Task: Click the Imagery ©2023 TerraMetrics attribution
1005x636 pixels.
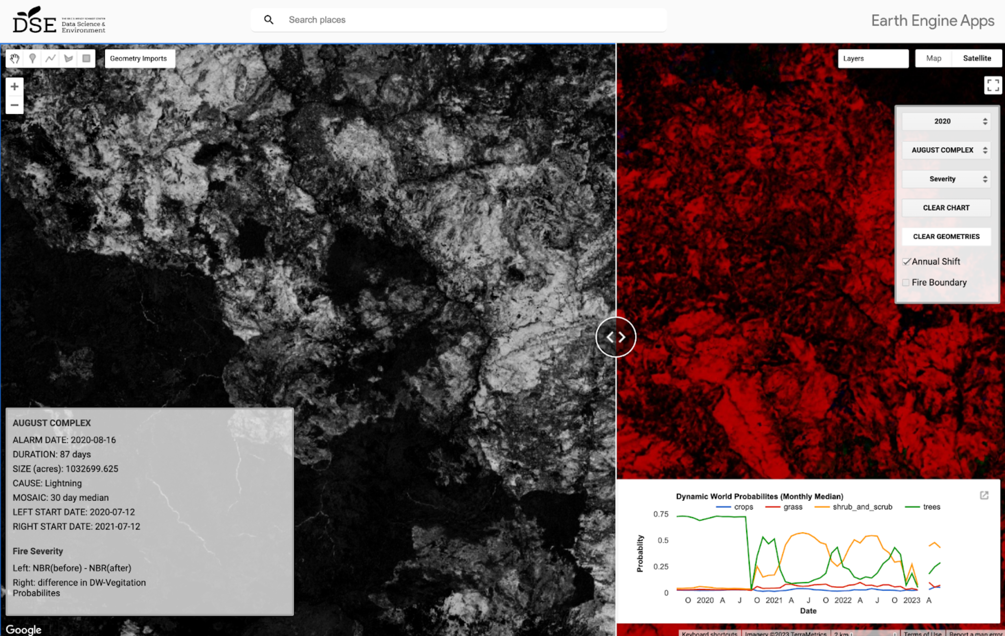Action: tap(785, 633)
